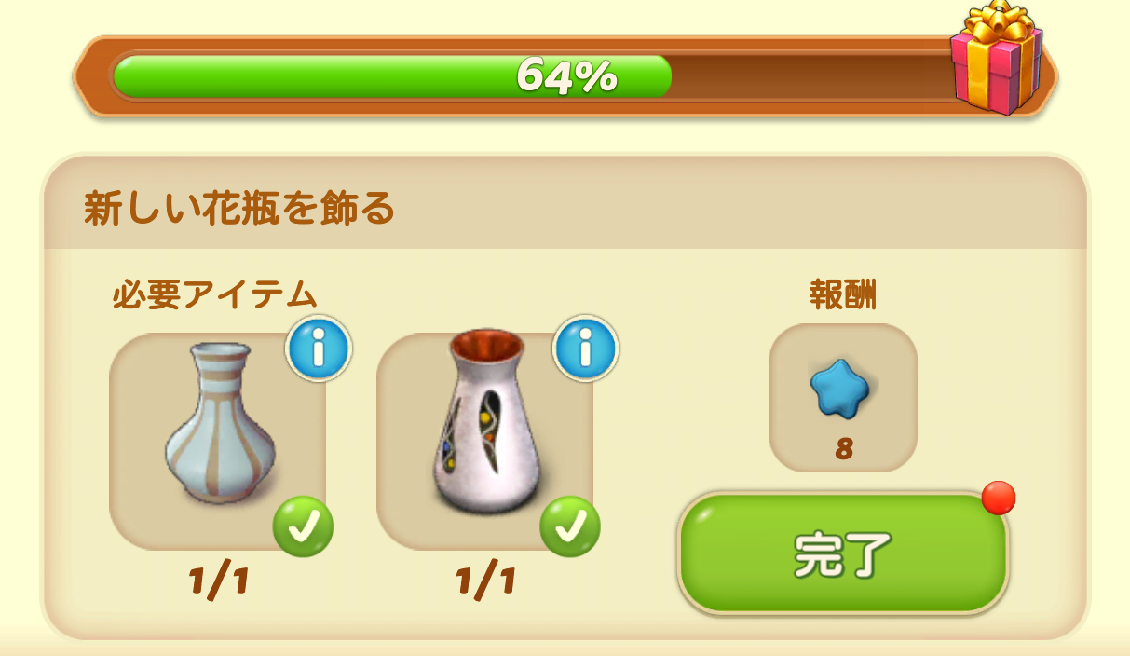Click the 新しい花瓶を飾る task header
Viewport: 1130px width, 656px height.
(239, 209)
